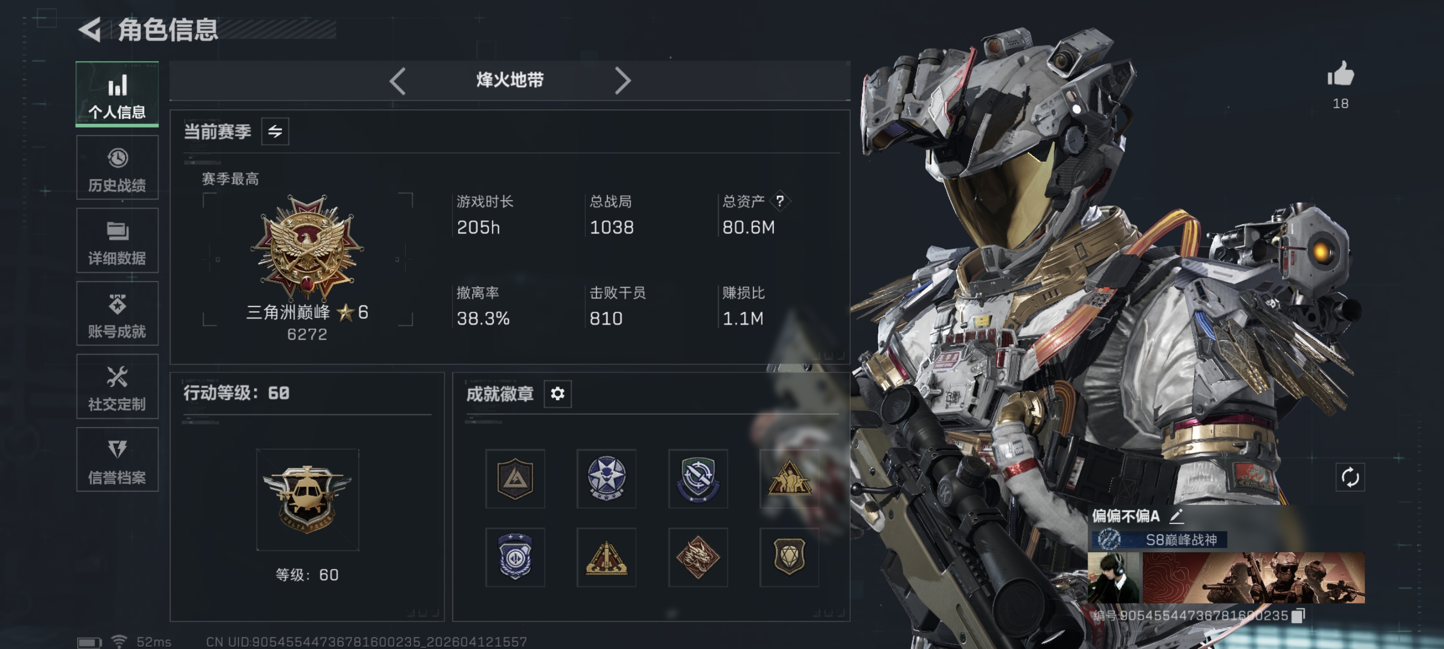Viewport: 1444px width, 649px height.
Task: Open the 账号成就 tab
Action: coord(117,313)
